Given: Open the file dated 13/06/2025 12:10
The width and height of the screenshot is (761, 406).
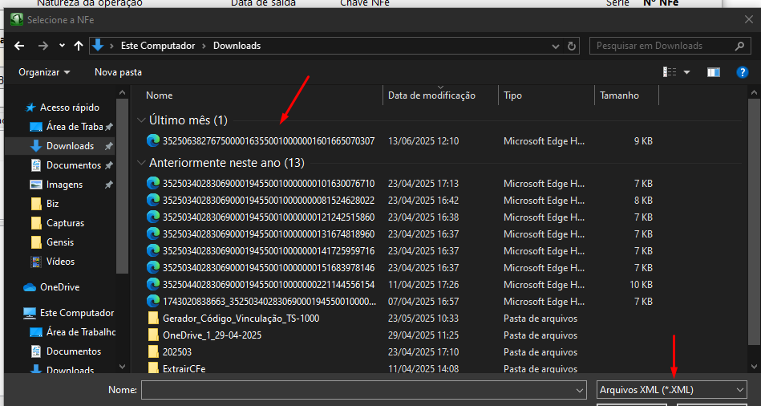Looking at the screenshot, I should pos(268,141).
